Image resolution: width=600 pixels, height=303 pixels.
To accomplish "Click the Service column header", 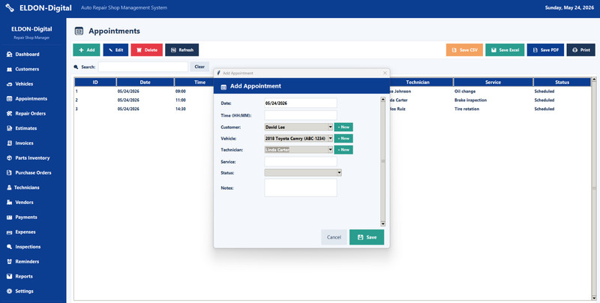I will tap(493, 82).
